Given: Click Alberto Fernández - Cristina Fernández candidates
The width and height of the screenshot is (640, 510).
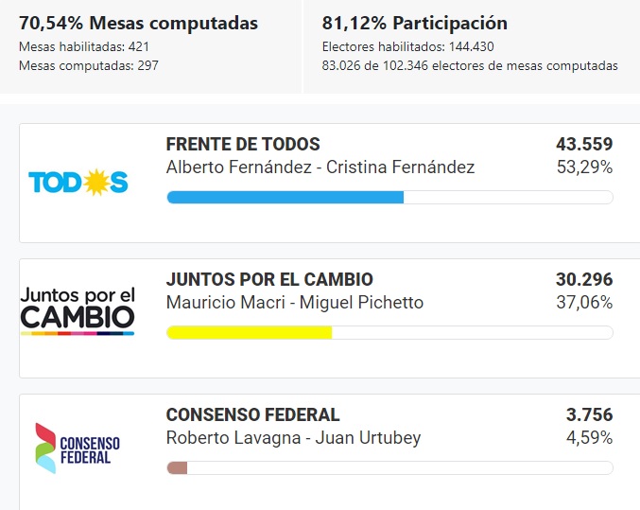Looking at the screenshot, I should [x=320, y=167].
